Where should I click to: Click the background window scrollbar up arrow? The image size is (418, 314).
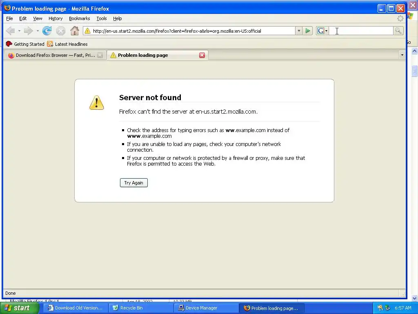click(414, 51)
